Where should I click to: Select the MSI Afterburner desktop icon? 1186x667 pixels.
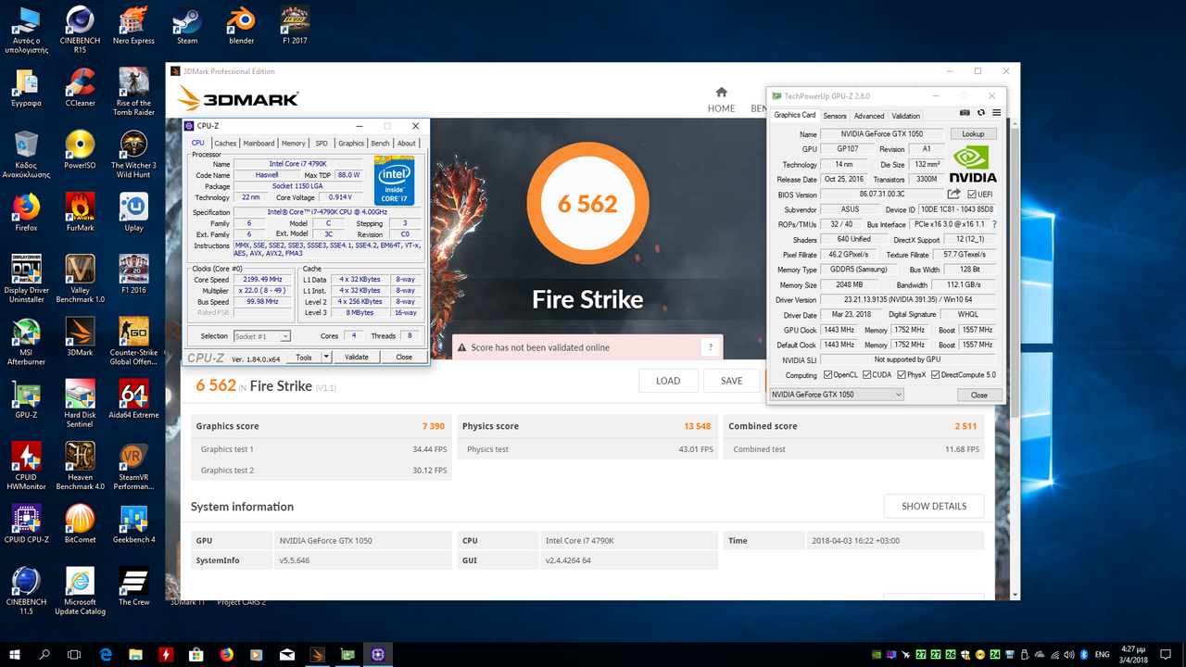(x=26, y=341)
